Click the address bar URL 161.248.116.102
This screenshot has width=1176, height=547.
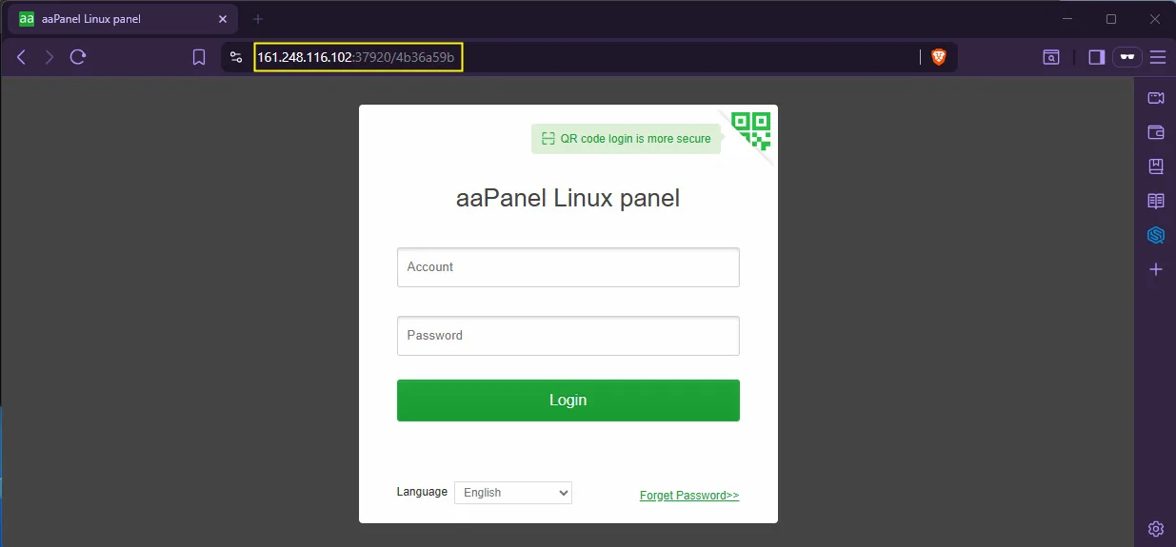click(x=358, y=57)
